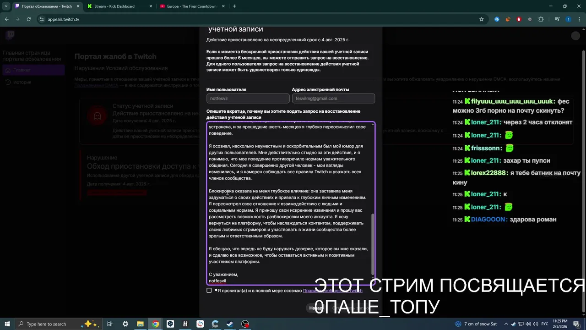This screenshot has width=586, height=330.
Task: Open the tab search dropdown arrow
Action: [x=6, y=6]
